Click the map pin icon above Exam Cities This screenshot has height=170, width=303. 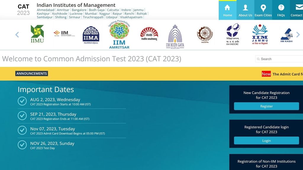(x=263, y=8)
